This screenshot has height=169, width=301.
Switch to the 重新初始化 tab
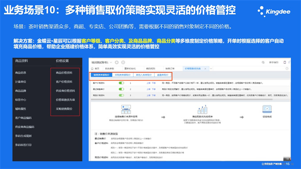(x=130, y=69)
